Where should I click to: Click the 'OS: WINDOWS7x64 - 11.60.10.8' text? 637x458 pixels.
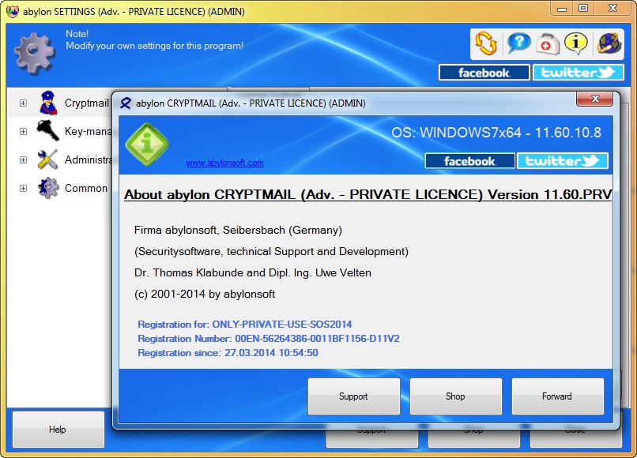point(496,133)
